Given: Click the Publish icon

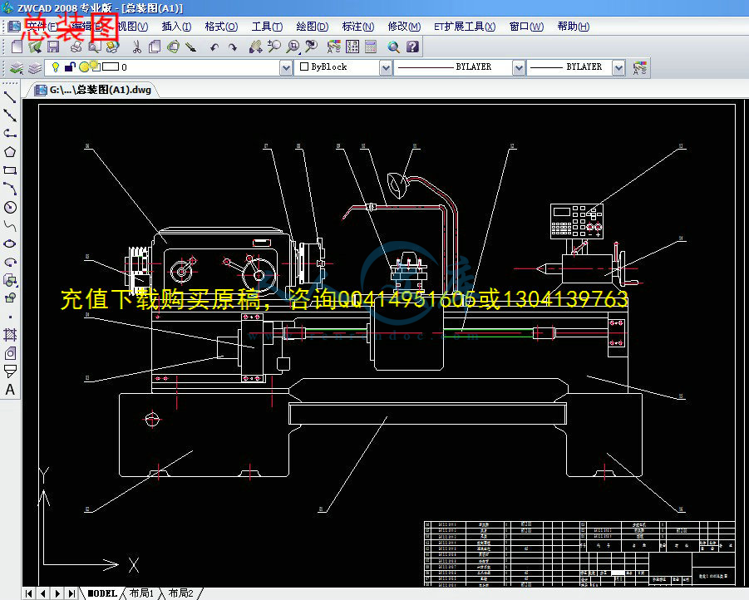Looking at the screenshot, I should click(112, 47).
